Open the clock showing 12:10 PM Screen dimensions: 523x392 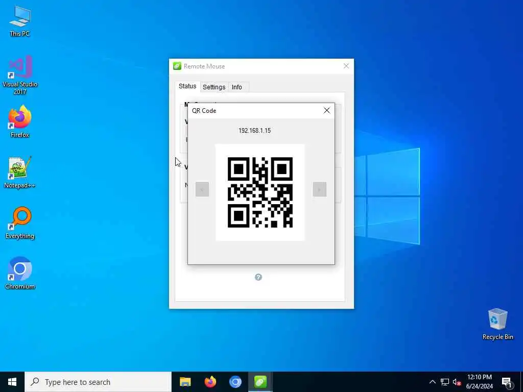click(x=479, y=382)
